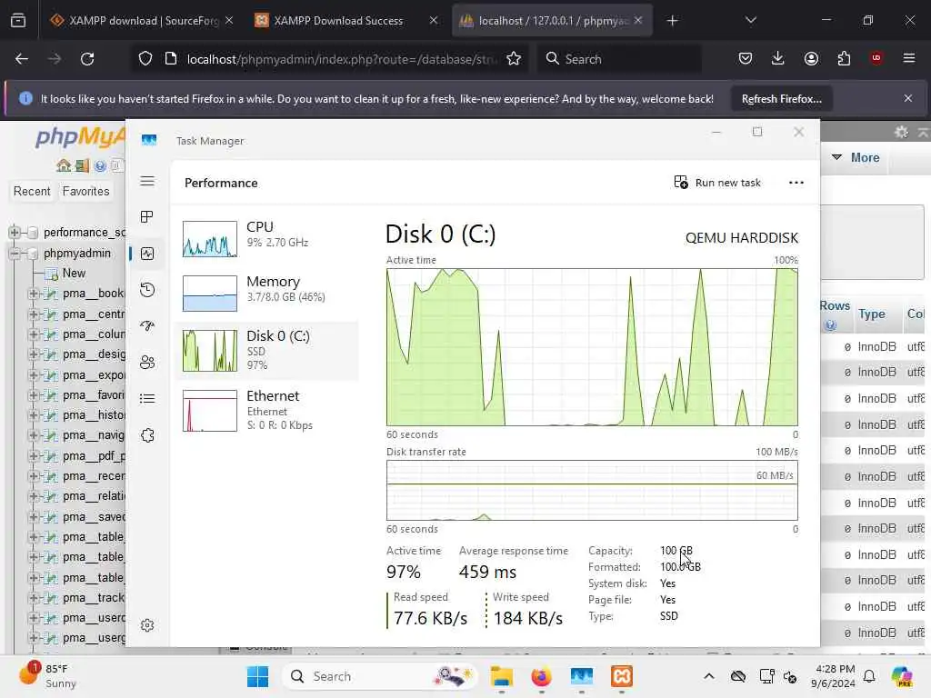Image resolution: width=931 pixels, height=698 pixels.
Task: Dismiss Firefox refresh notification bar
Action: [908, 98]
